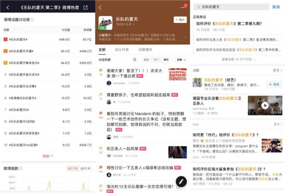Select the 近1个月 range toggle
285x193 pixels.
tap(73, 169)
